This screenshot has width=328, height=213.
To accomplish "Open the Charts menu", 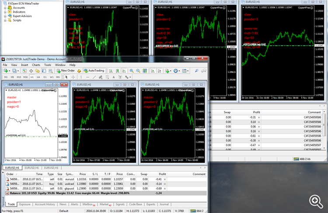I will (x=36, y=65).
